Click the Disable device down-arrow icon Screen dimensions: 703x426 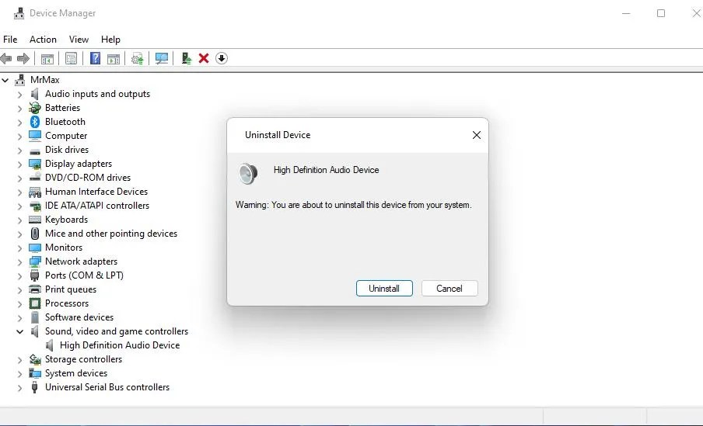coord(222,58)
